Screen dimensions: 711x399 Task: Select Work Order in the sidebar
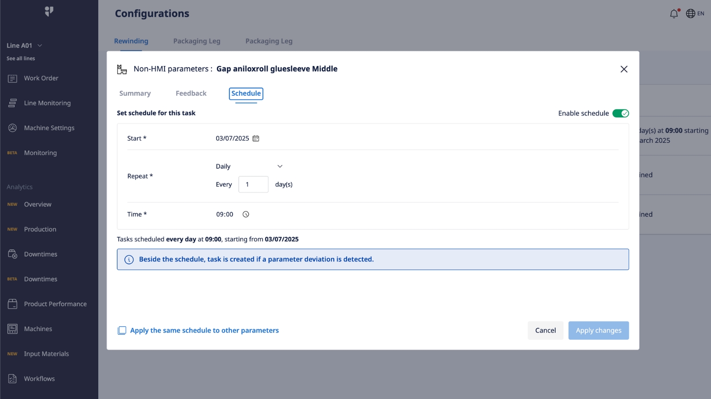(41, 78)
